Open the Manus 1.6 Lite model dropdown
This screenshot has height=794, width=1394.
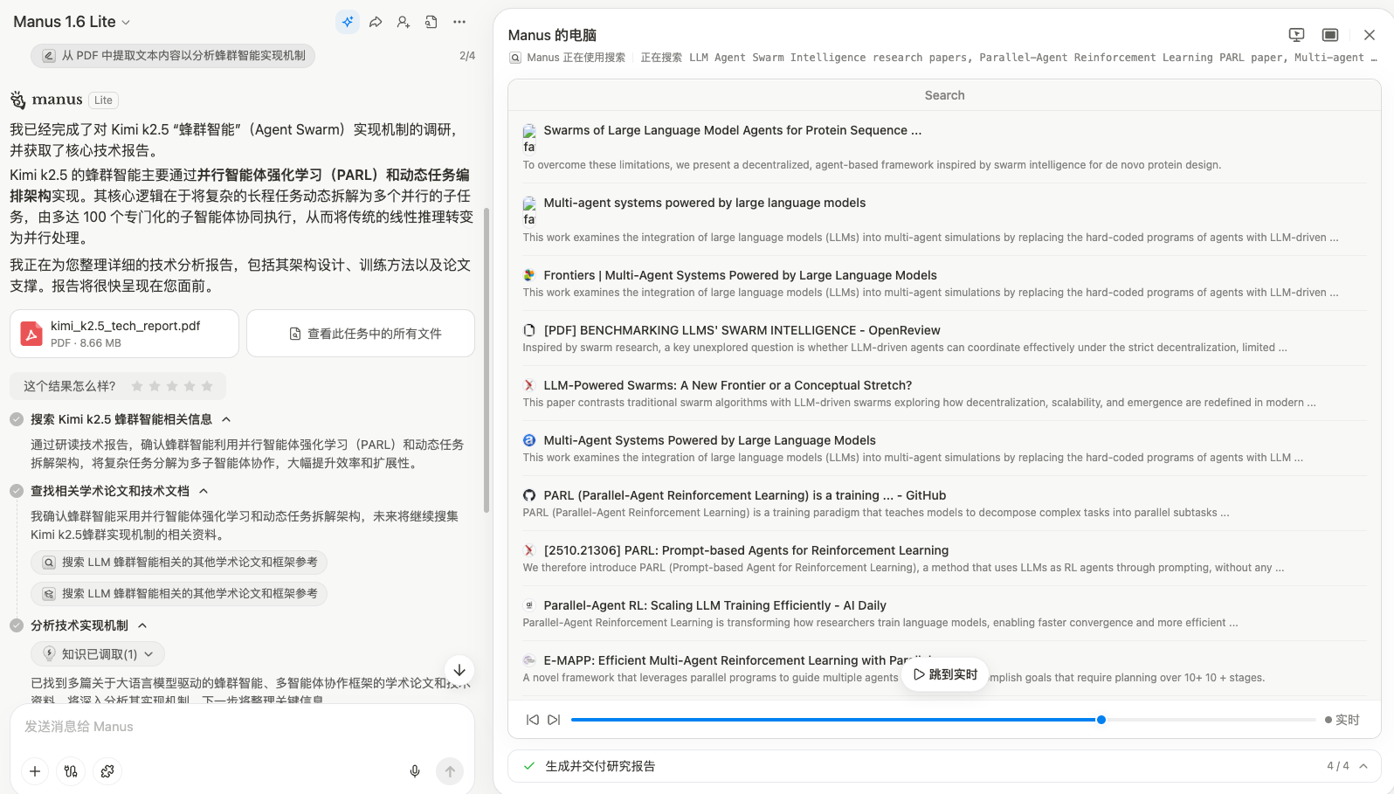[72, 22]
